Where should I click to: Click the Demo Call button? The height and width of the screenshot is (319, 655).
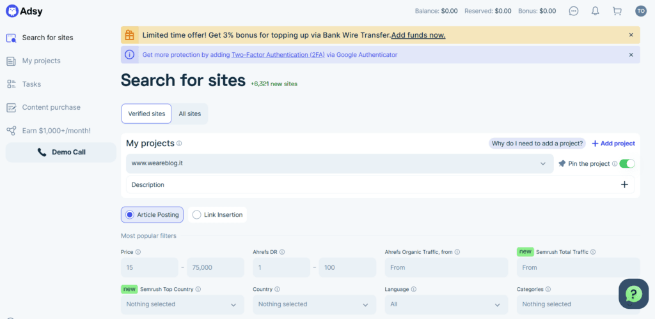61,152
